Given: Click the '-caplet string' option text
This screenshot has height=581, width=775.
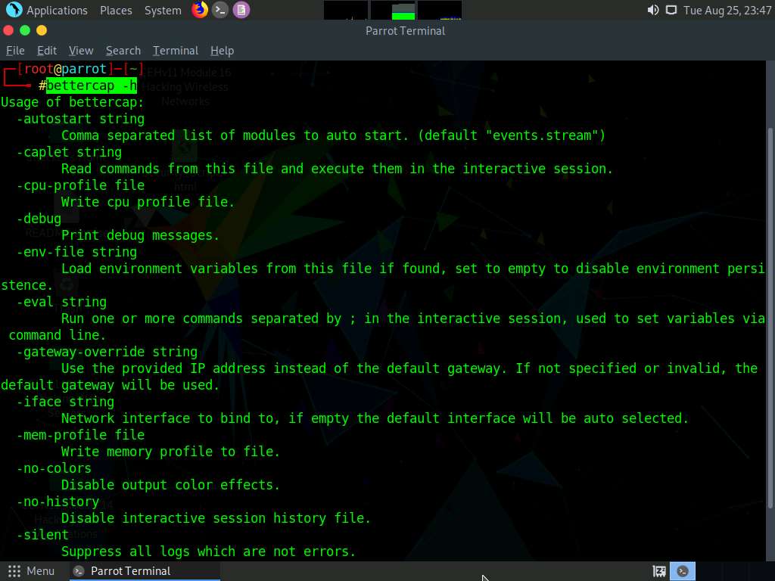Looking at the screenshot, I should click(69, 152).
